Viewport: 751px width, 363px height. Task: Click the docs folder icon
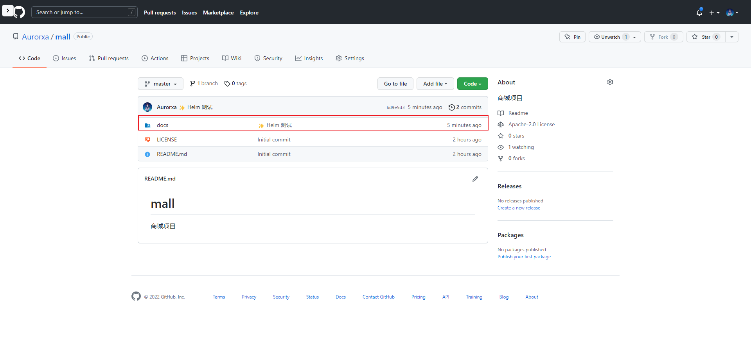(147, 125)
